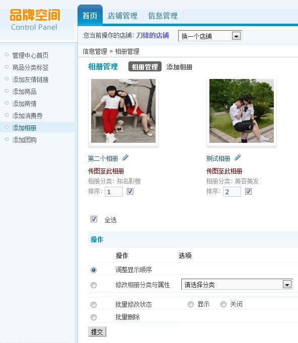Click the 提交 submit button
Image resolution: width=298 pixels, height=343 pixels.
click(x=97, y=331)
